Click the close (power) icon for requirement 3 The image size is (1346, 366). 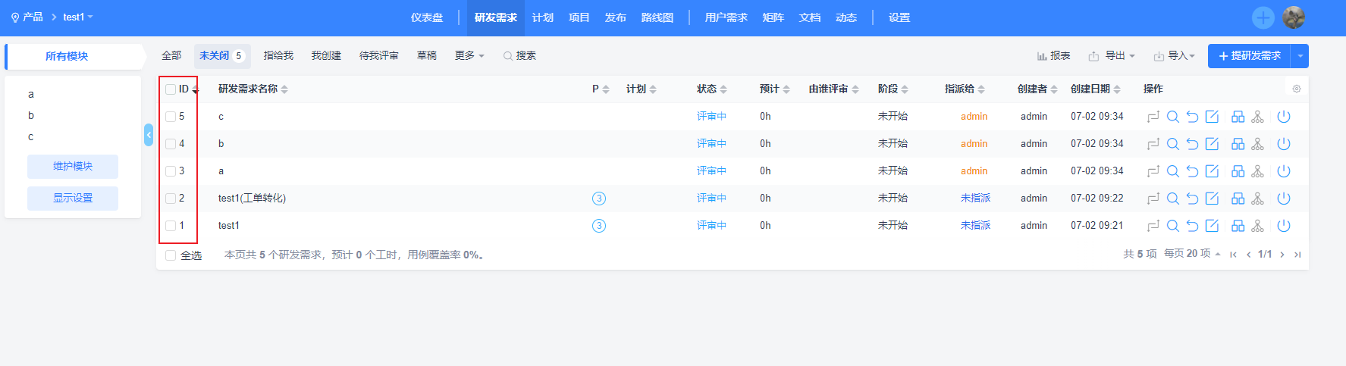coord(1283,171)
